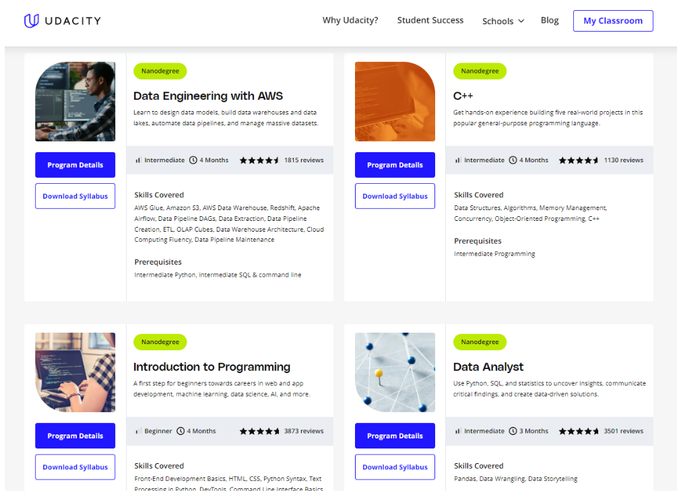
Task: Click the Udacity logo icon
Action: (31, 21)
